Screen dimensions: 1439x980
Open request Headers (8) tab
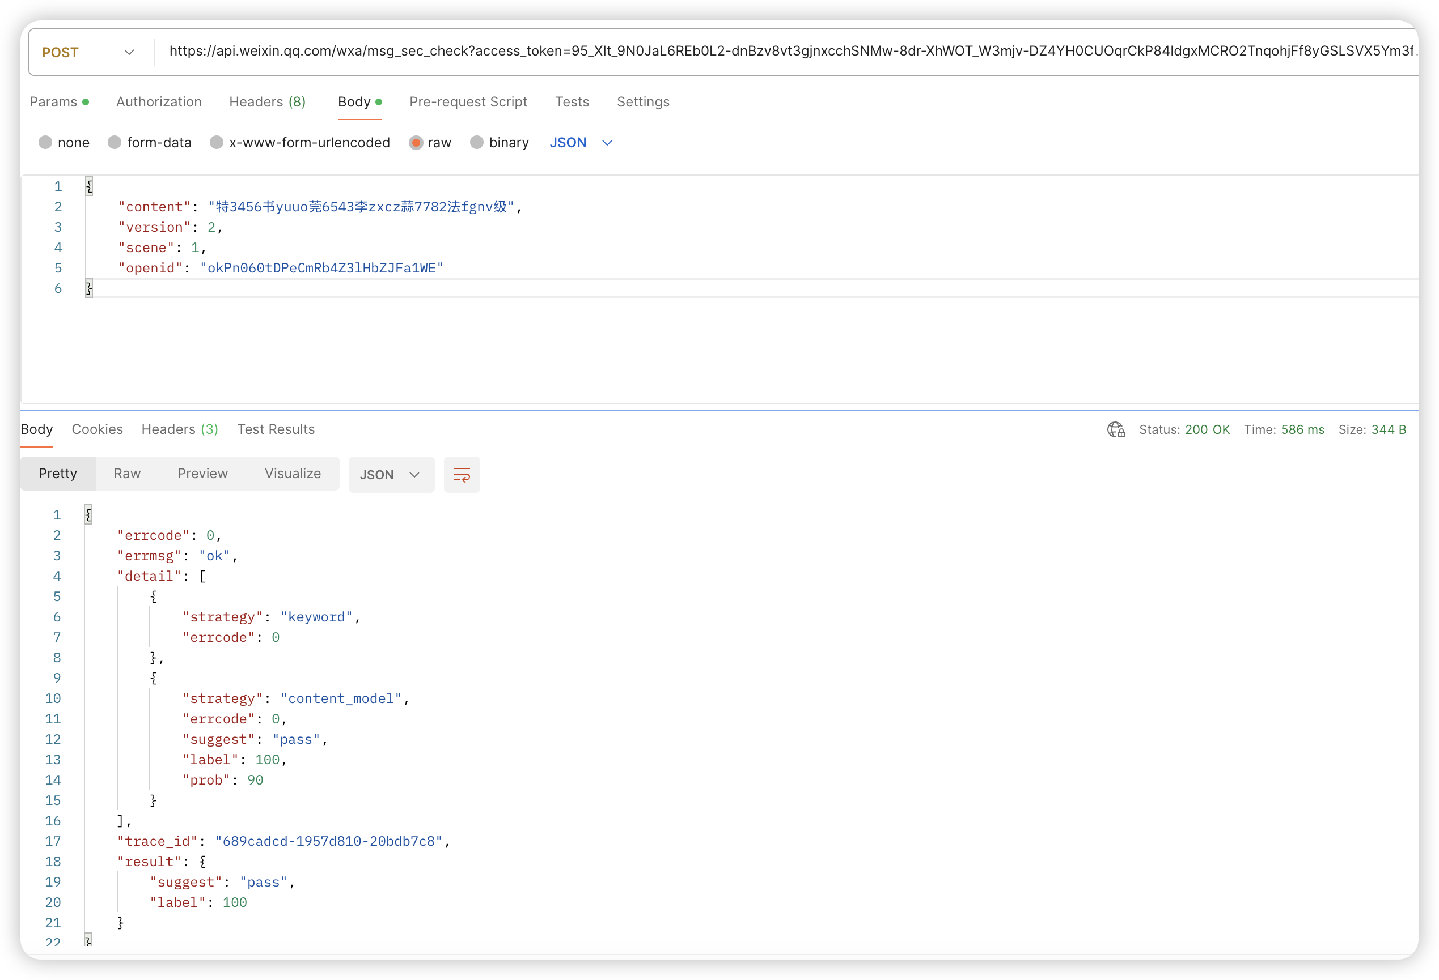click(x=267, y=101)
